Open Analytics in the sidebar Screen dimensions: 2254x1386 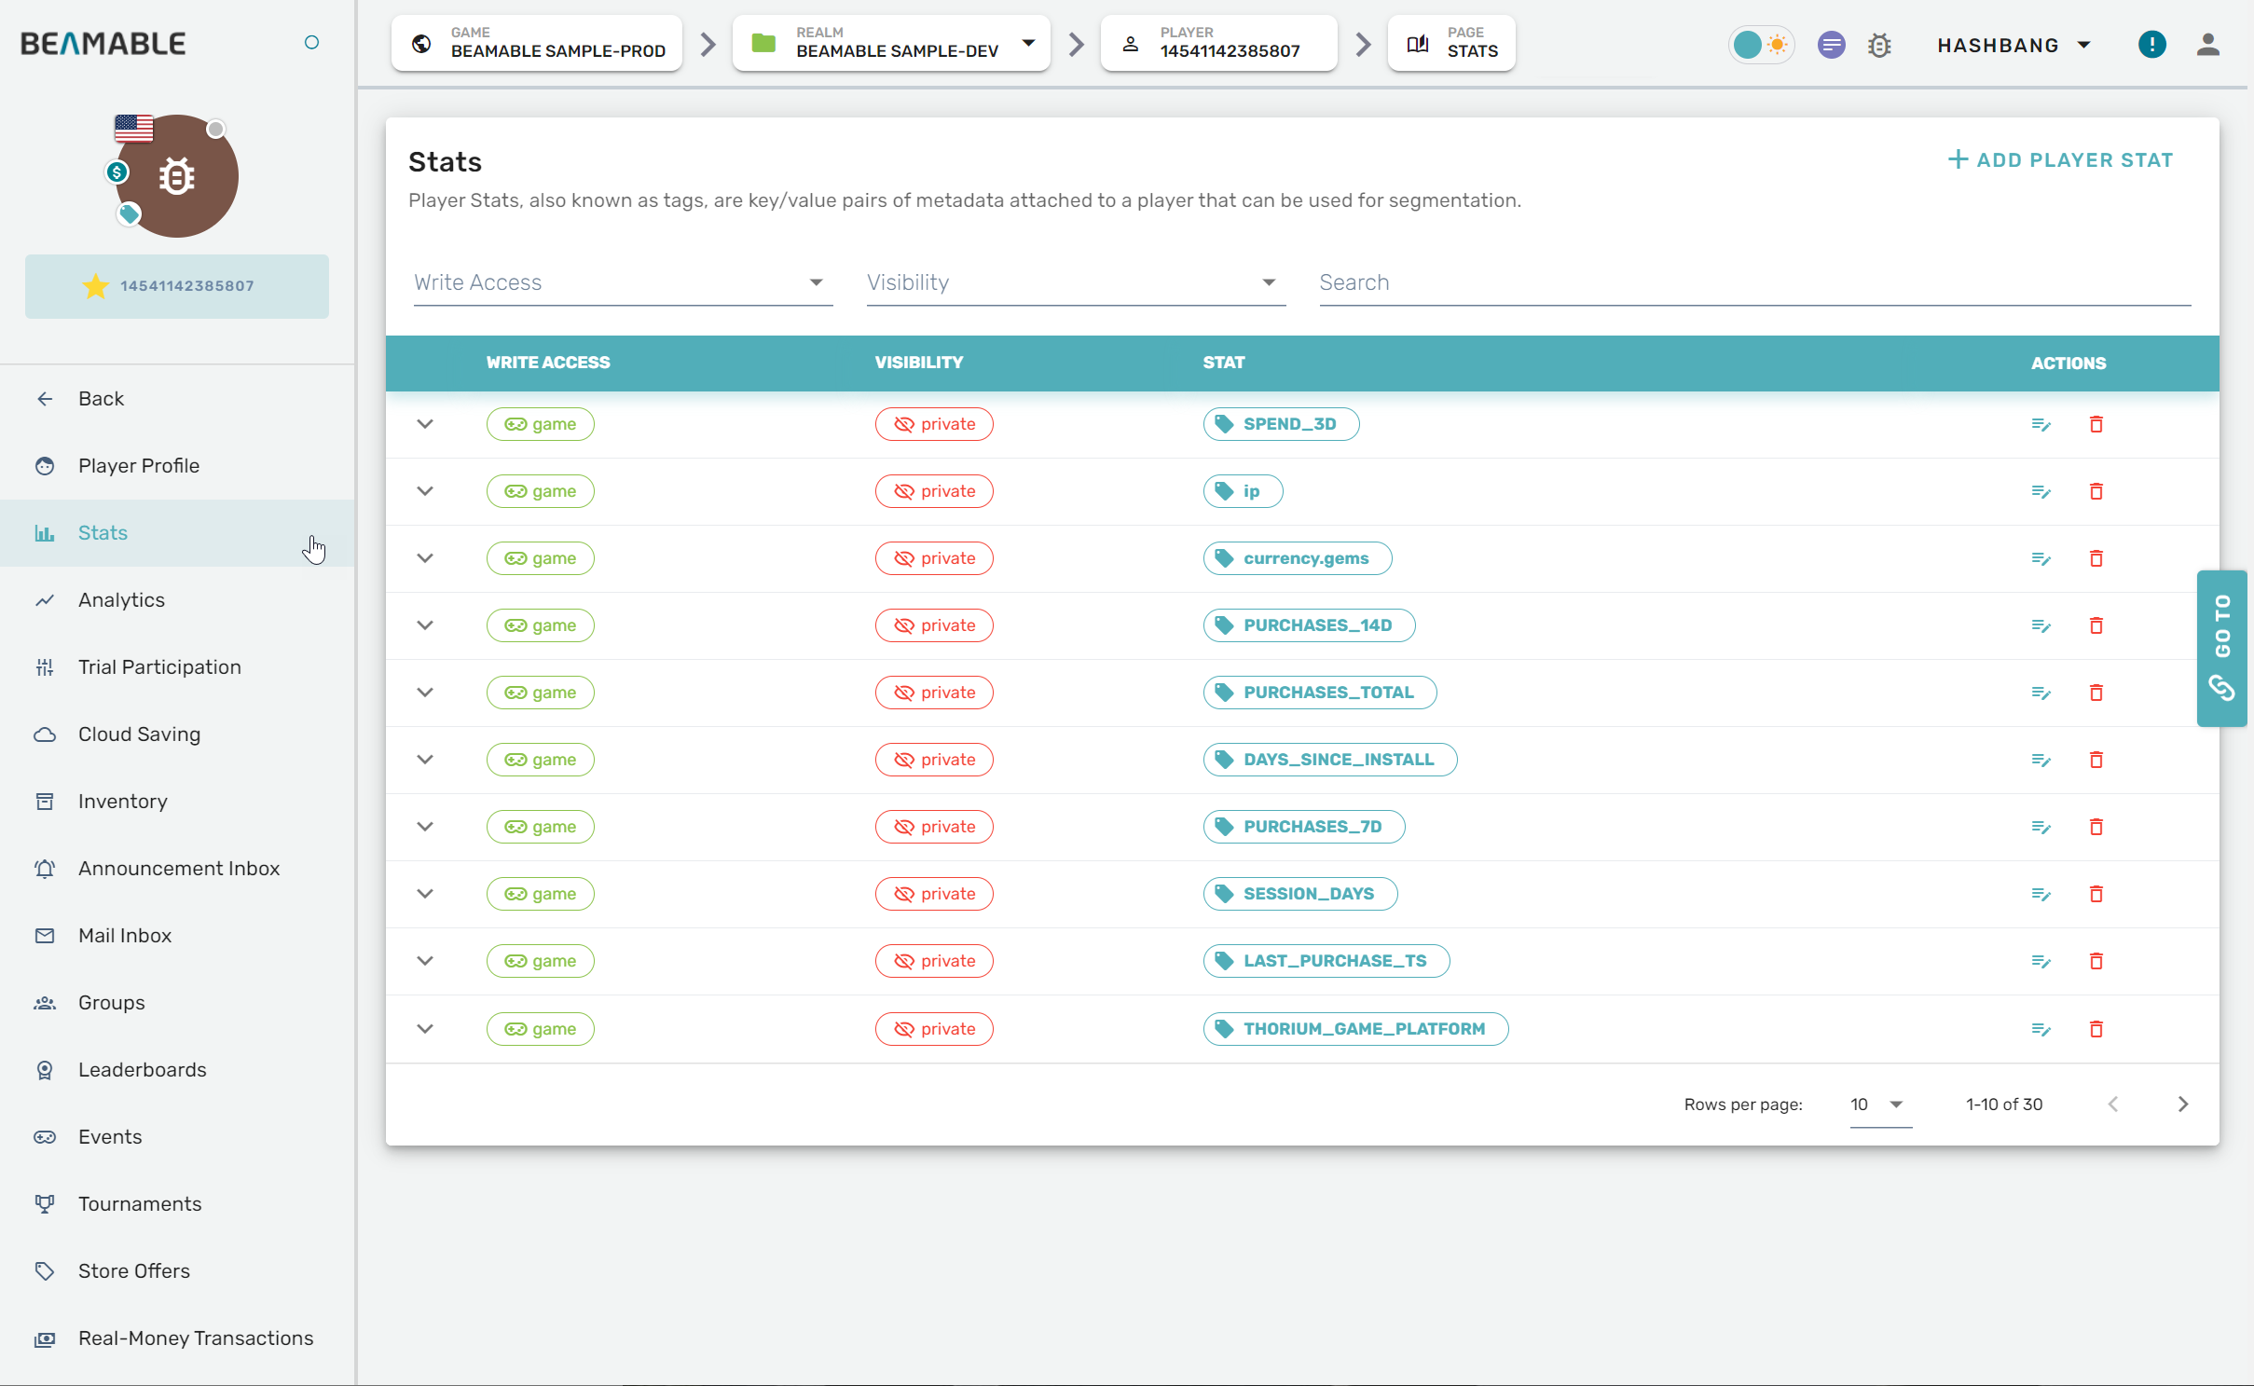121,600
